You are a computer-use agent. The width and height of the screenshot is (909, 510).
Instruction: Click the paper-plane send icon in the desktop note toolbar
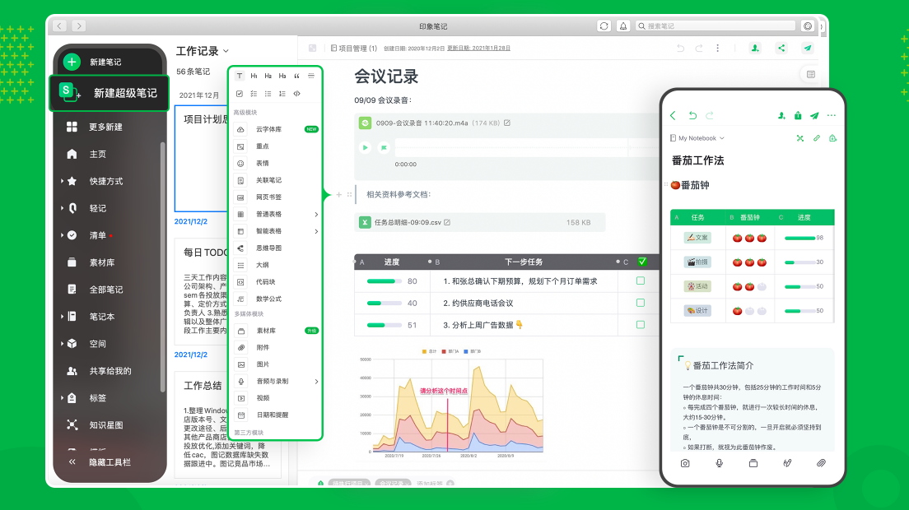click(x=808, y=48)
